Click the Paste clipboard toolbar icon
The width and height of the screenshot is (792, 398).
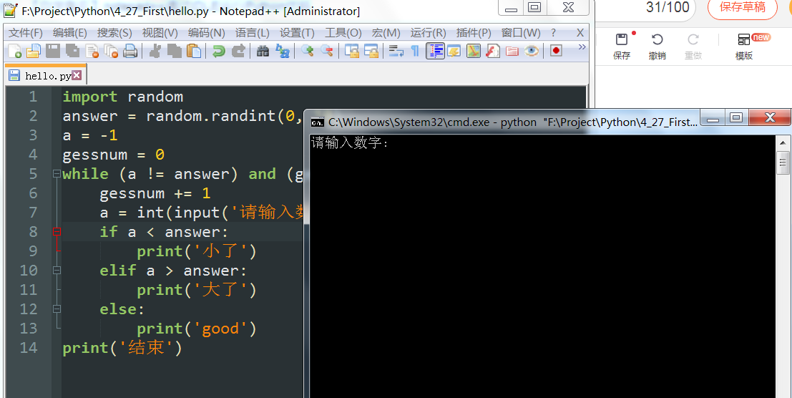coord(193,51)
